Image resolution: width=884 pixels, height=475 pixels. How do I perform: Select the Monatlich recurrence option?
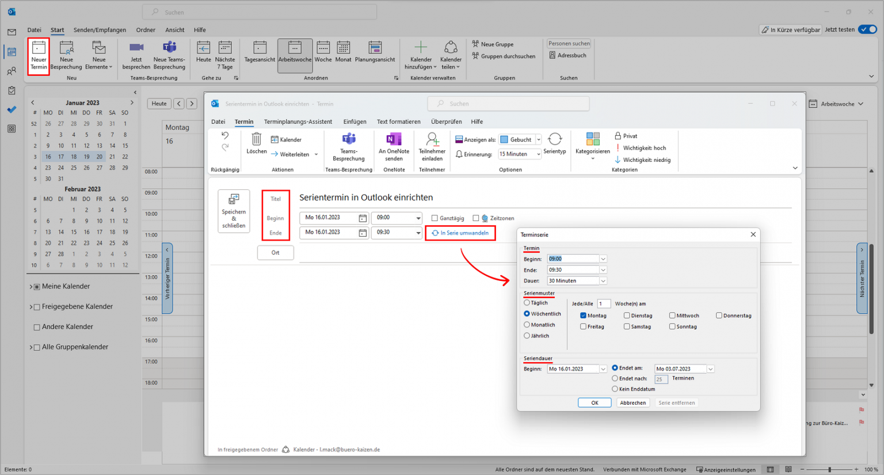[527, 324]
